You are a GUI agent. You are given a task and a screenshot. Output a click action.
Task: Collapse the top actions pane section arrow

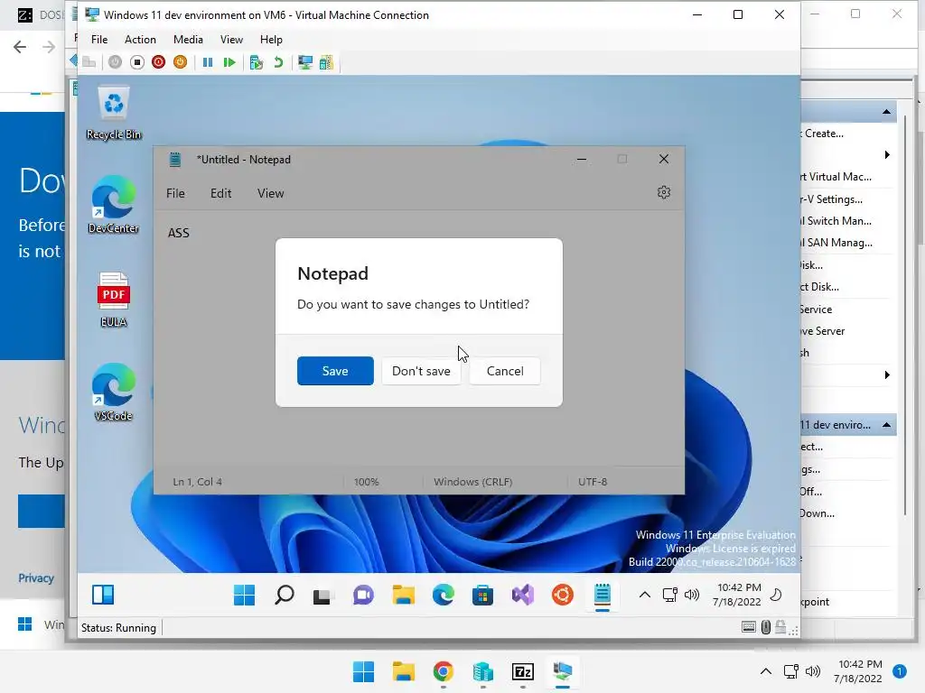coord(886,111)
